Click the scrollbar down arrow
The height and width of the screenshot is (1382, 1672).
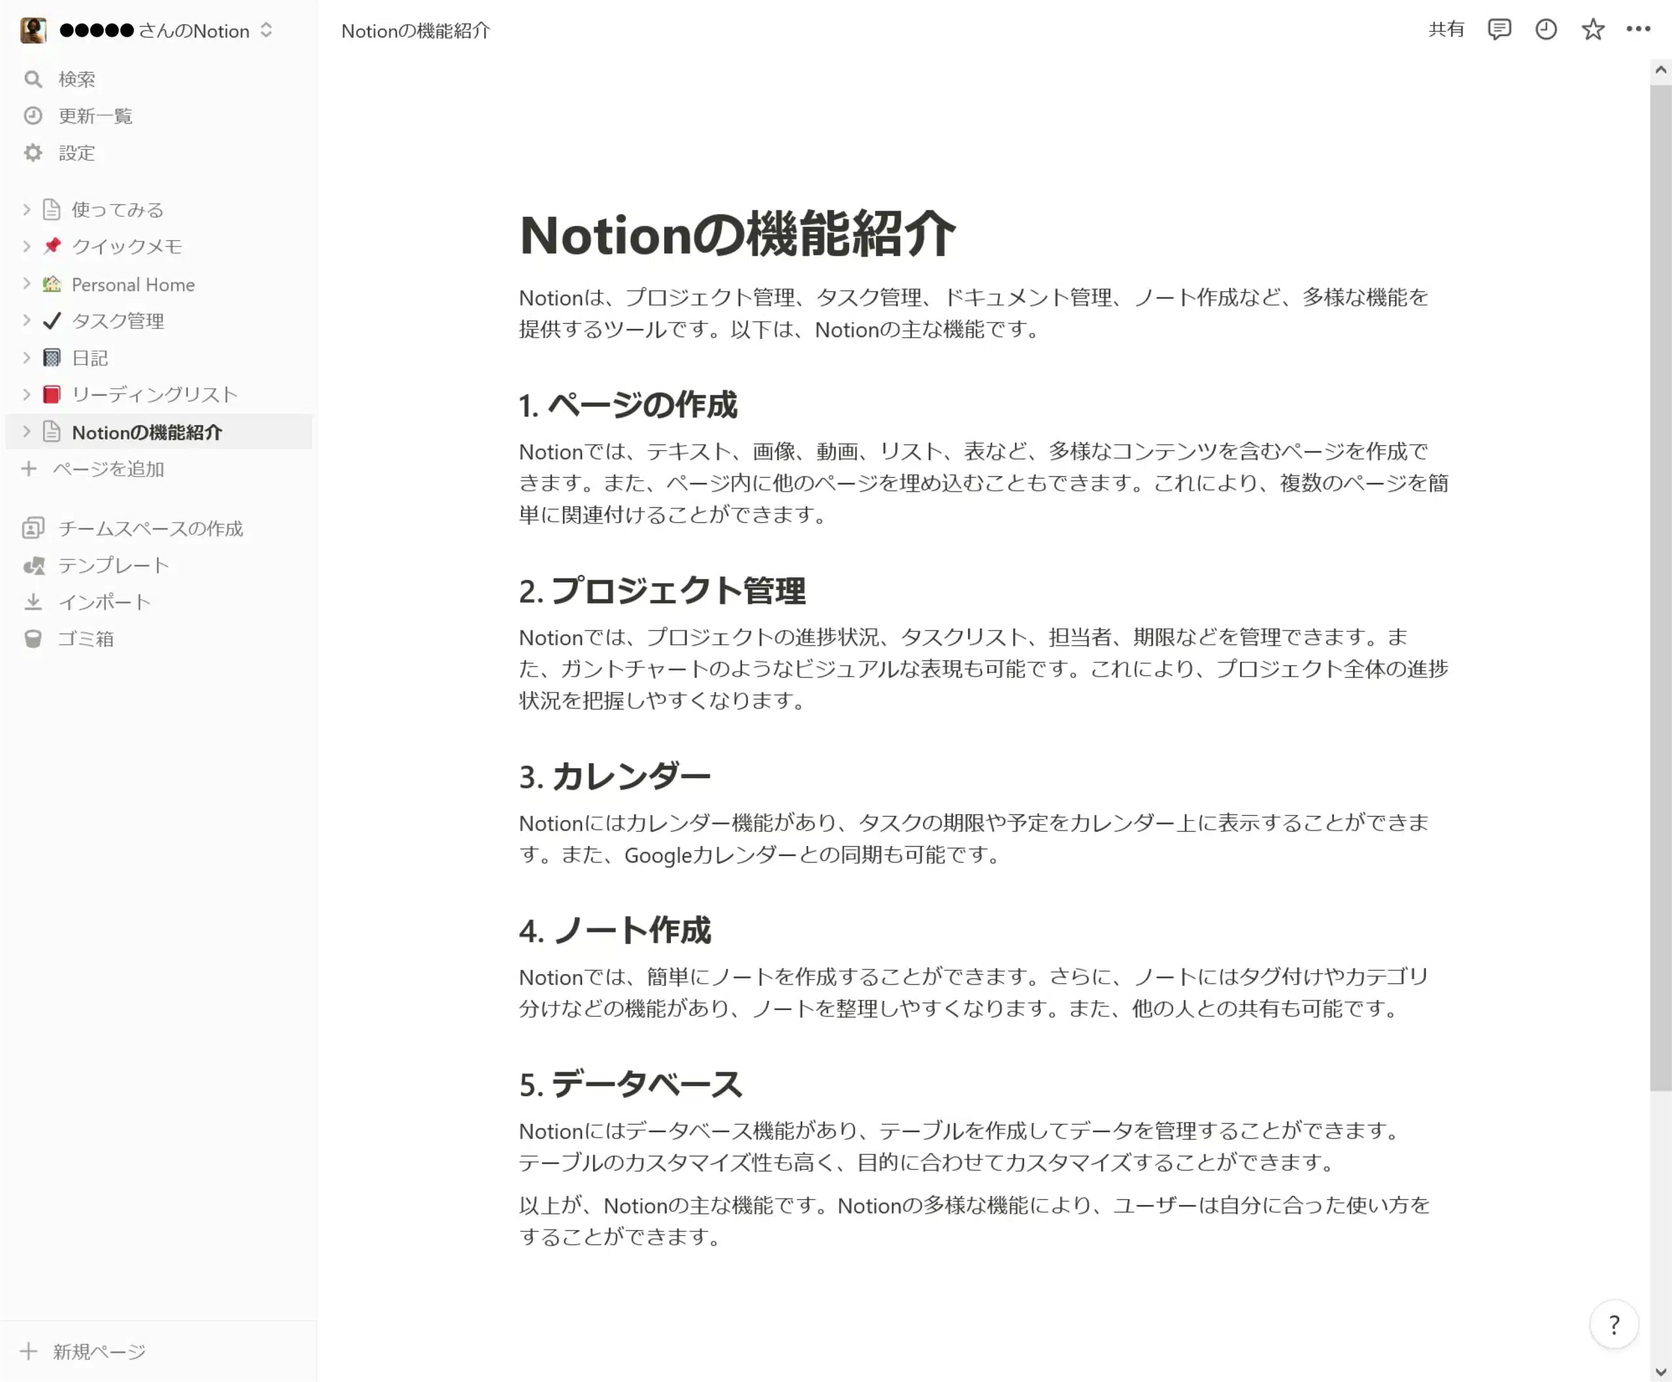click(1660, 1372)
